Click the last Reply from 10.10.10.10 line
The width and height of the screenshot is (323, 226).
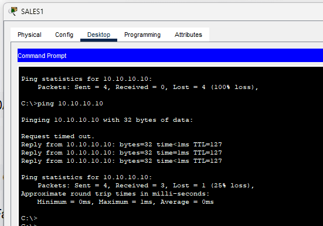[x=121, y=161]
